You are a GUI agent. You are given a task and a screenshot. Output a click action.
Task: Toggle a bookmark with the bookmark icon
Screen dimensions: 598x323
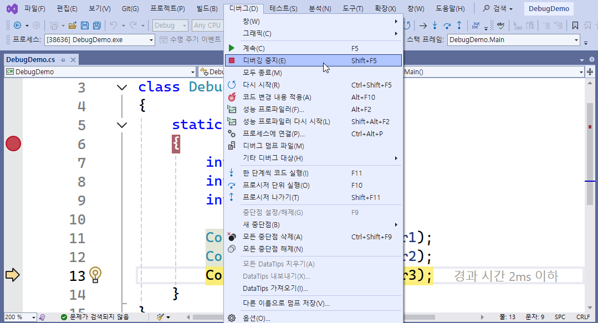click(575, 25)
